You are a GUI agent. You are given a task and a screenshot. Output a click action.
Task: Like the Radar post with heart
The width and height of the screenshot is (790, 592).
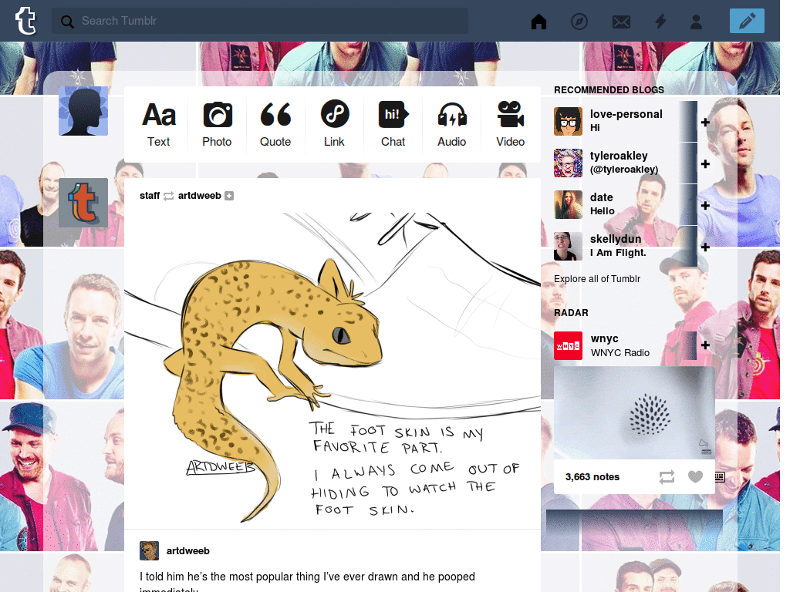695,476
